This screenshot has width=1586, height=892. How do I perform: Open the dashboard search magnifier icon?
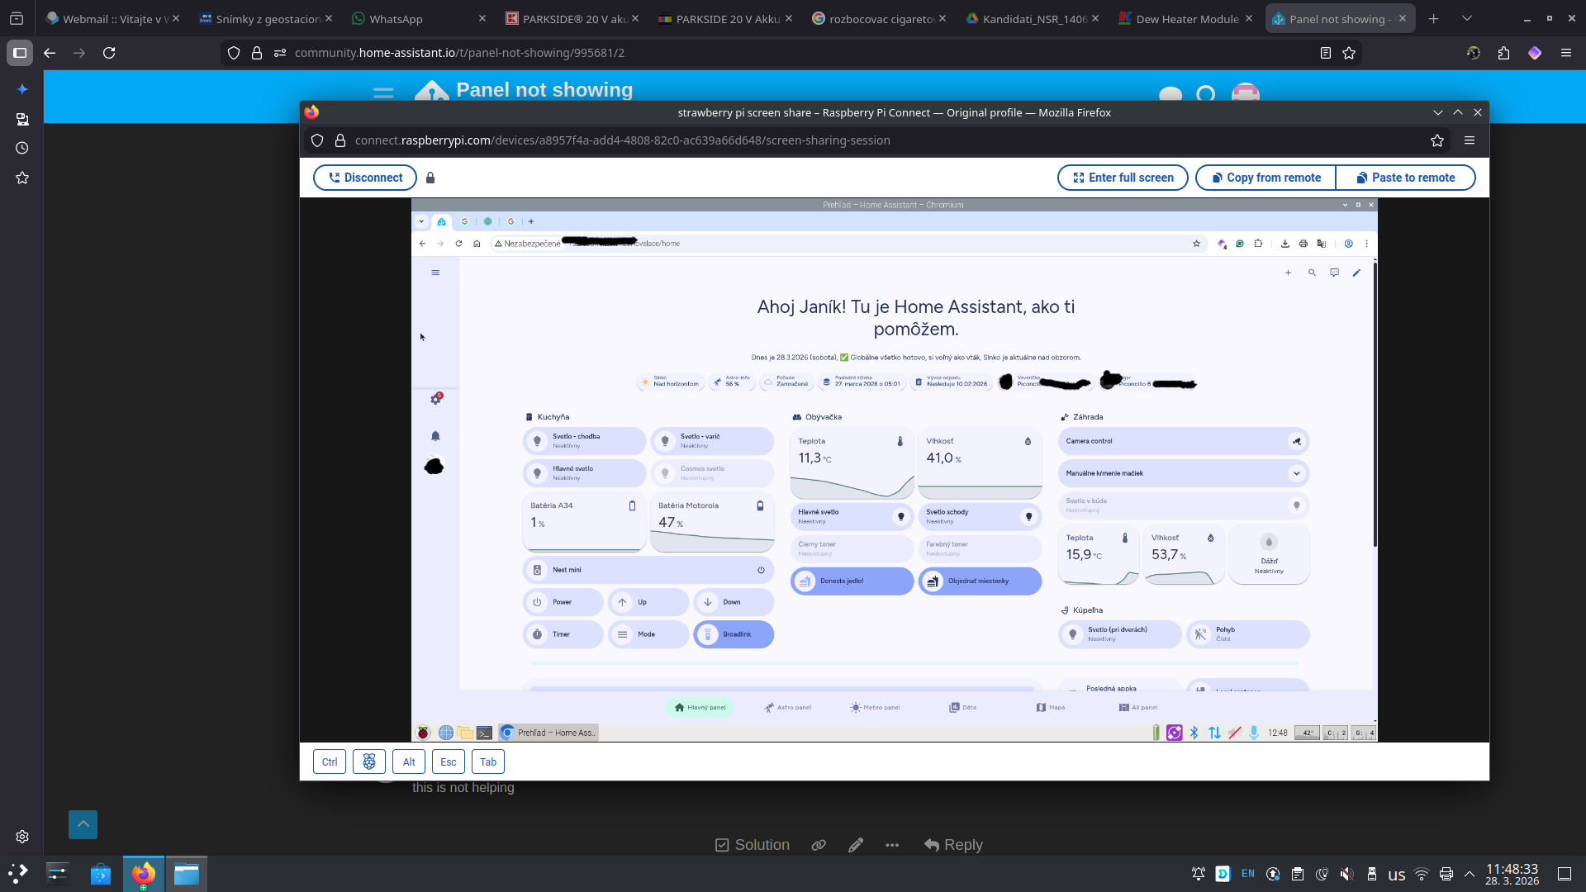tap(1312, 273)
